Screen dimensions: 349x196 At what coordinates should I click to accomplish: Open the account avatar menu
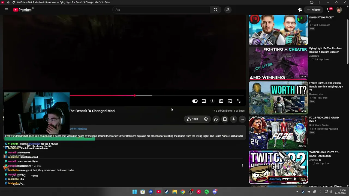pos(339,10)
